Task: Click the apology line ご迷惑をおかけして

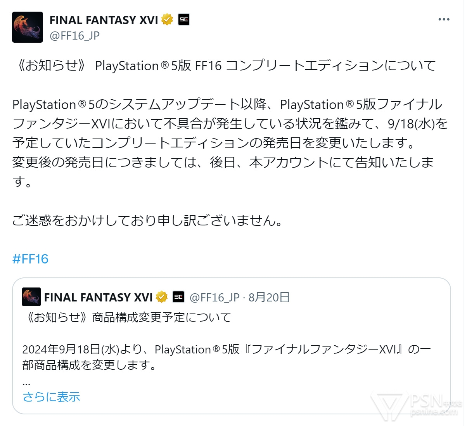Action: (x=147, y=220)
